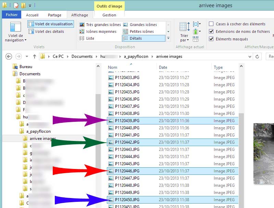Image resolution: width=274 pixels, height=208 pixels.
Task: Toggle the Volet de visualisation pane
Action: point(51,24)
